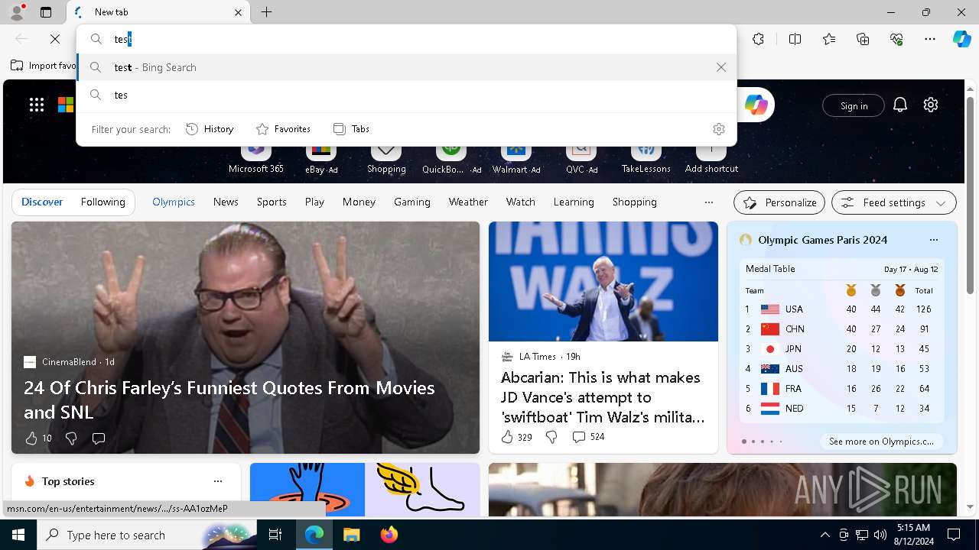Screen dimensions: 979x550
Task: Select the Weather category
Action: (x=468, y=202)
